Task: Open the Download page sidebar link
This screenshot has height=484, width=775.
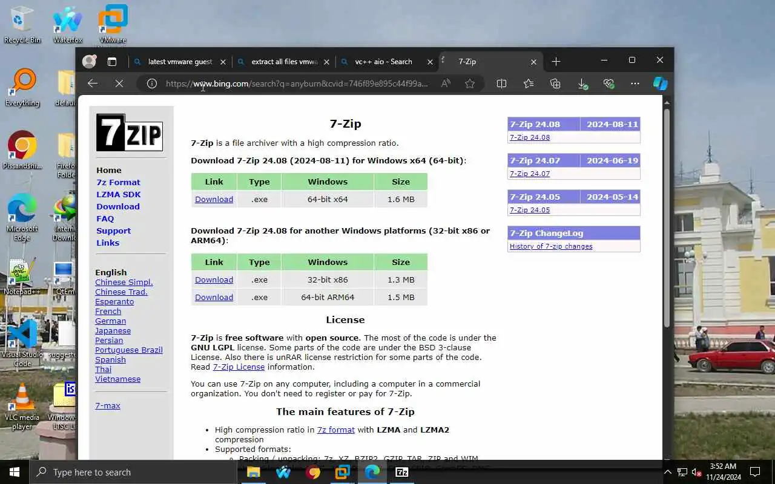Action: tap(118, 206)
